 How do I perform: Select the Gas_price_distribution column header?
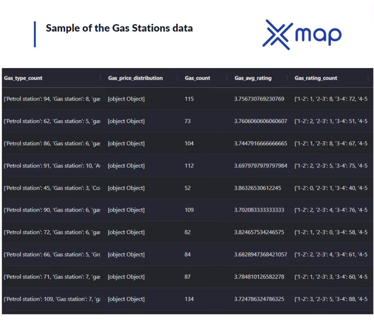point(136,78)
